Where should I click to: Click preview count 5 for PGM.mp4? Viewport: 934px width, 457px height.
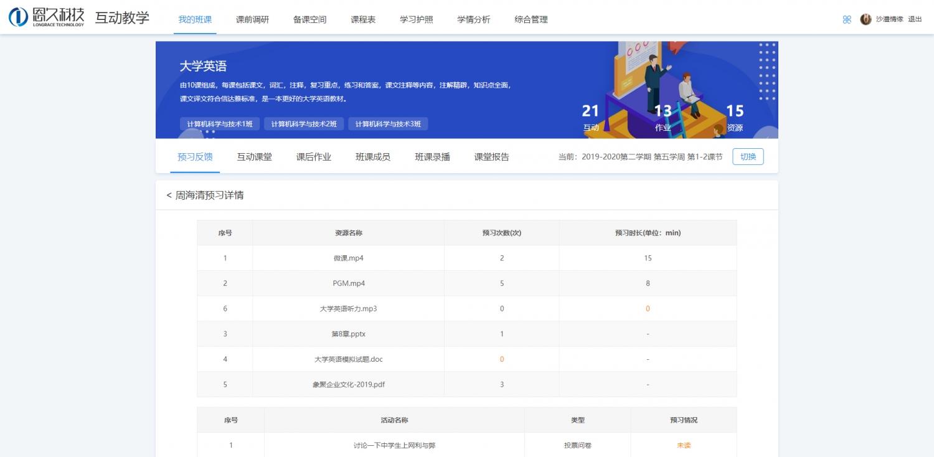pos(502,283)
